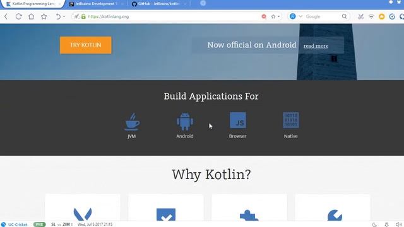Close the JetBrains Development tab
The image size is (404, 227).
[x=122, y=4]
